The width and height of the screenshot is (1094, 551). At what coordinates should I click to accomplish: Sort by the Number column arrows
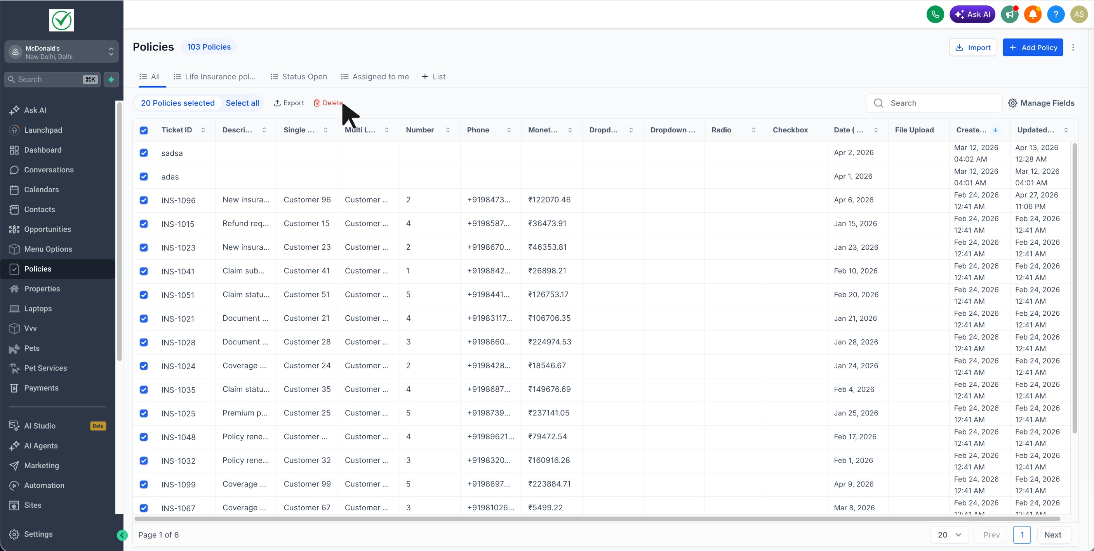[448, 130]
